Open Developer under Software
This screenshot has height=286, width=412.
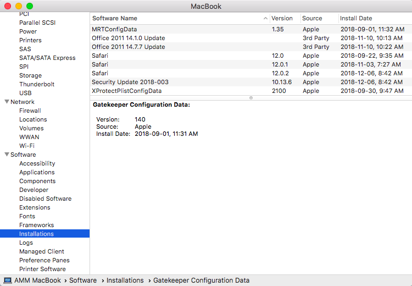tap(34, 190)
